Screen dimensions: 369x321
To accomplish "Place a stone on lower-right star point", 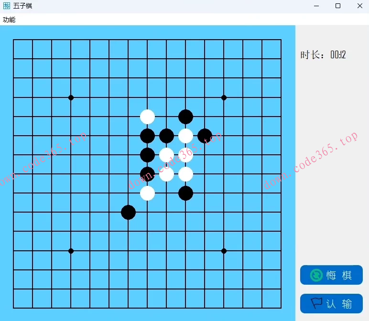I will [224, 251].
